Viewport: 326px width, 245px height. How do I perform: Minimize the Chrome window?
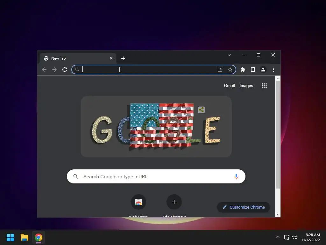(x=244, y=55)
